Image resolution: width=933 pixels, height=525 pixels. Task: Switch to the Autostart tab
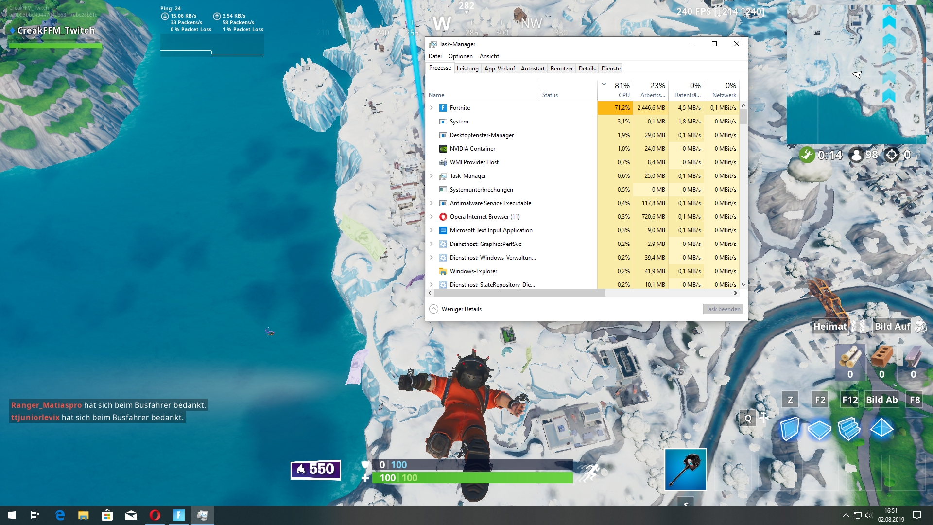click(532, 69)
